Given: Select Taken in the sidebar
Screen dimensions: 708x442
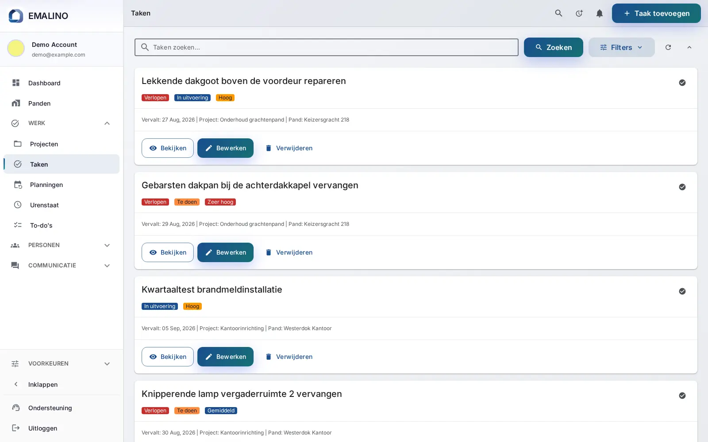Looking at the screenshot, I should point(62,164).
